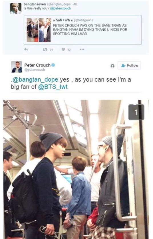
Task: Click the bangtanseven username
Action: (x=35, y=4)
